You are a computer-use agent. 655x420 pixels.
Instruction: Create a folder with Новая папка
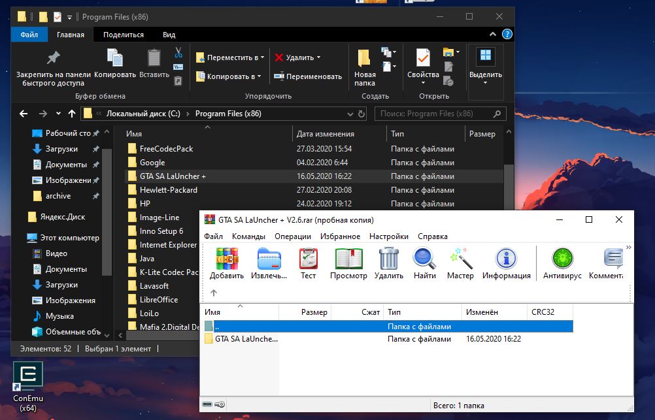tap(365, 68)
